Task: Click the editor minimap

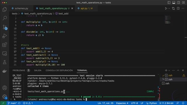Action: click(168, 20)
